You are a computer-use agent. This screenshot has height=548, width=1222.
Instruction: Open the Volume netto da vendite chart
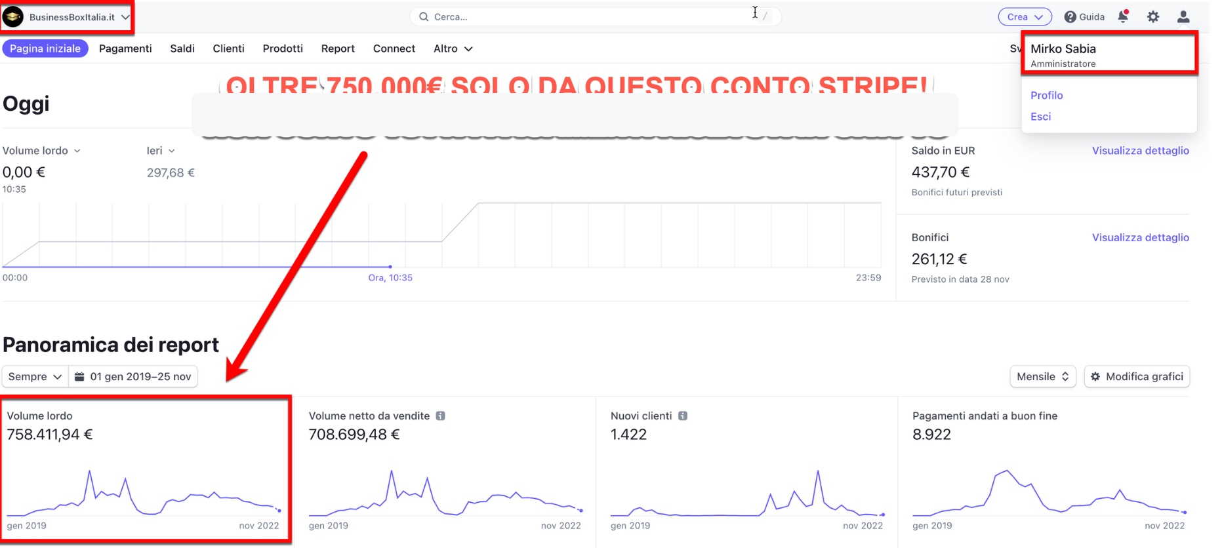(x=445, y=493)
